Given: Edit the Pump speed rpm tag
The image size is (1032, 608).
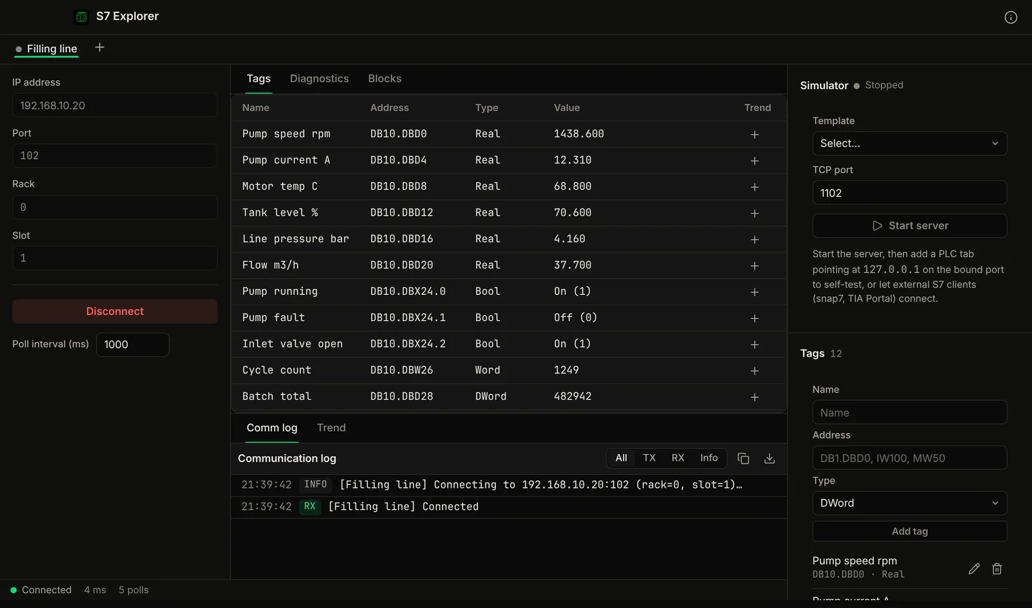Looking at the screenshot, I should [x=974, y=569].
